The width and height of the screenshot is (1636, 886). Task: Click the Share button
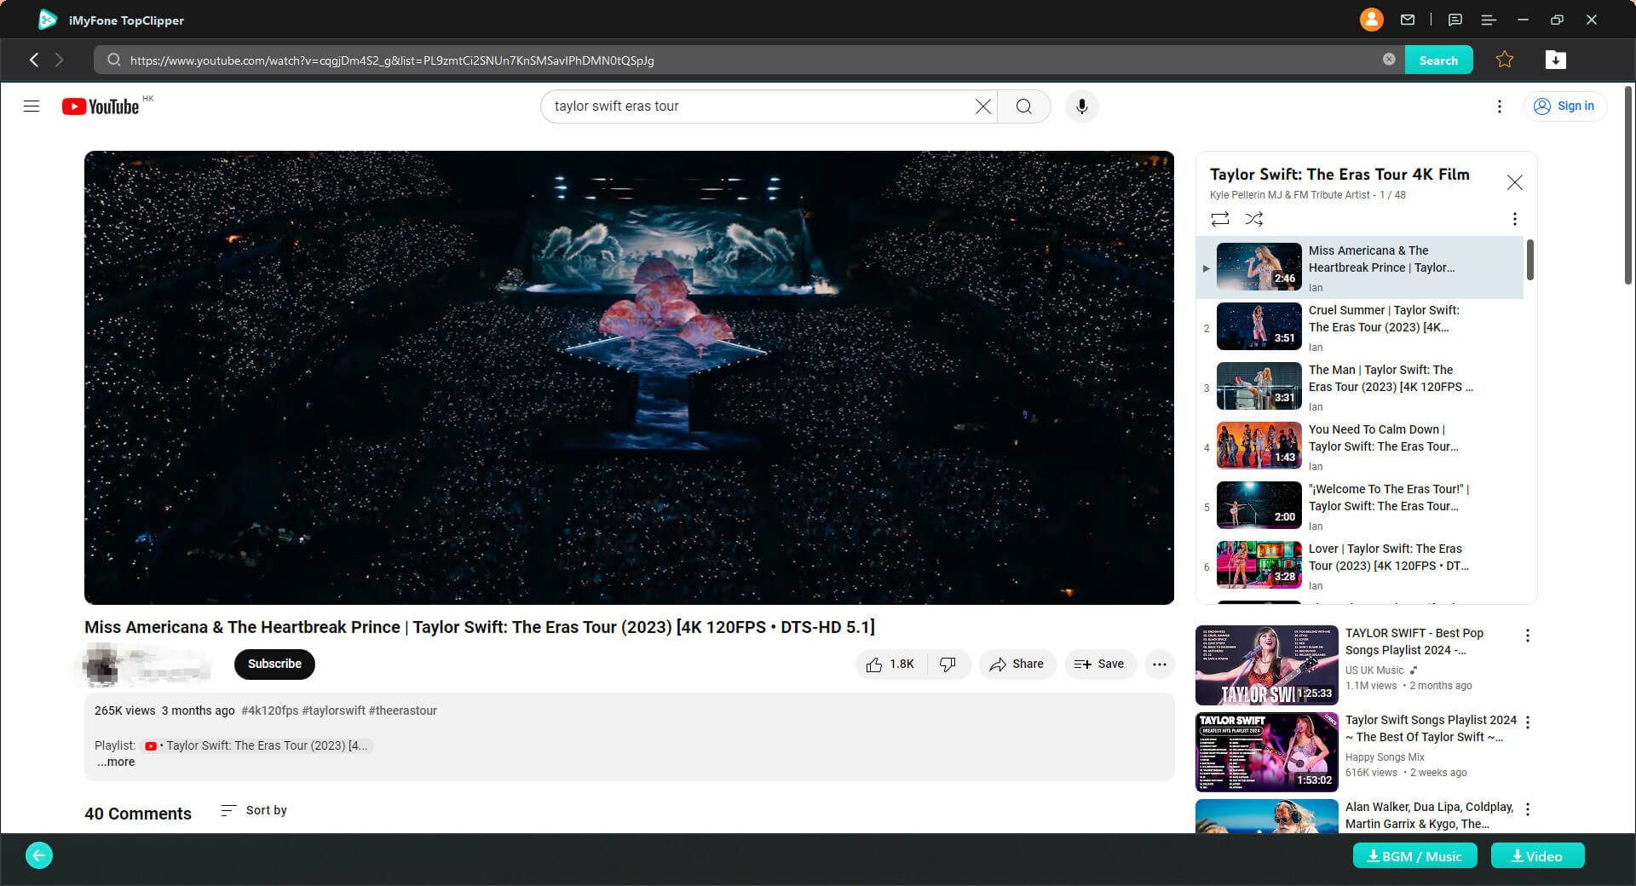(x=1017, y=664)
